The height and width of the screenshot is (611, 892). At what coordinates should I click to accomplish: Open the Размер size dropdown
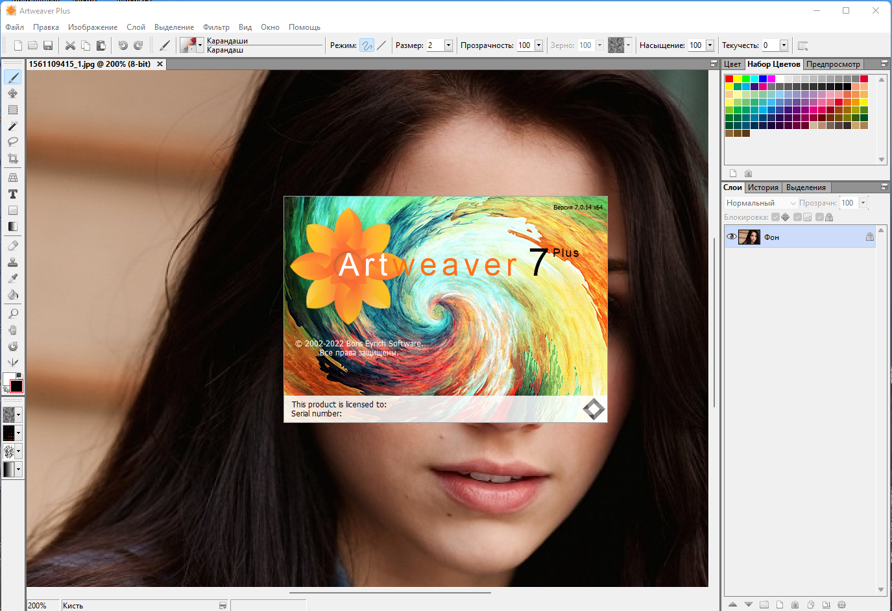pos(448,45)
